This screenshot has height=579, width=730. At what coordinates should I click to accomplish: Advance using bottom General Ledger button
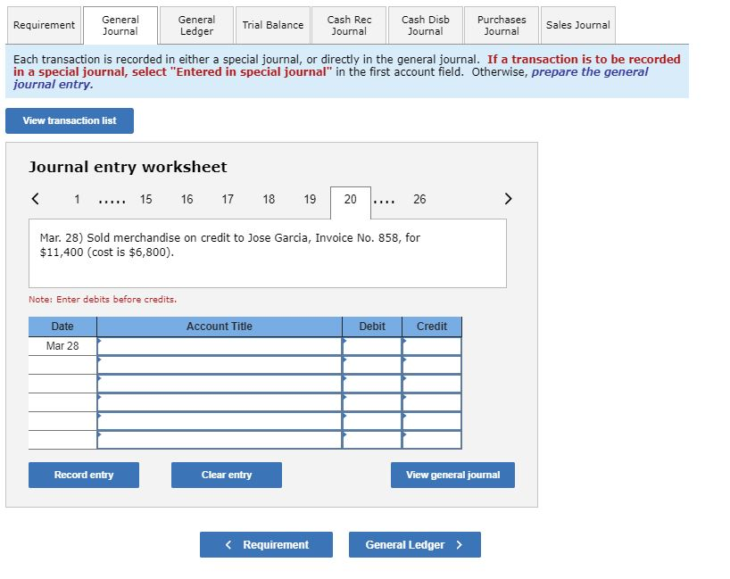(415, 544)
